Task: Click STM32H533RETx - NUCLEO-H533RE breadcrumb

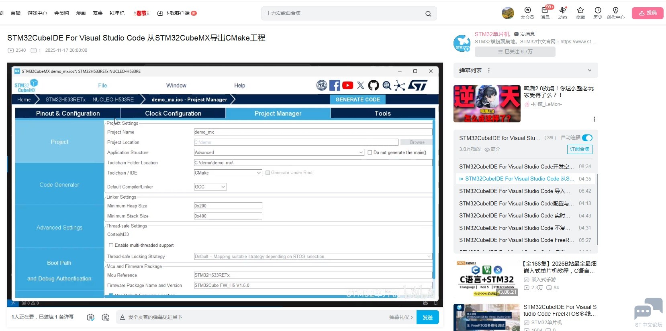Action: click(90, 100)
